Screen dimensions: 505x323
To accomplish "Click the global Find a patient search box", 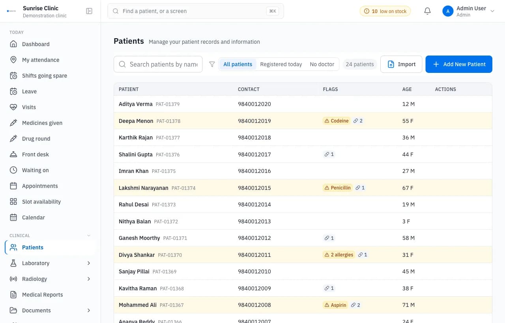I will [196, 11].
